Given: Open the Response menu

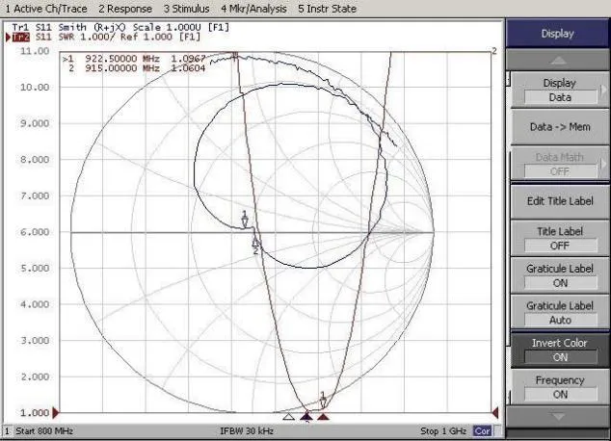Looking at the screenshot, I should 122,8.
